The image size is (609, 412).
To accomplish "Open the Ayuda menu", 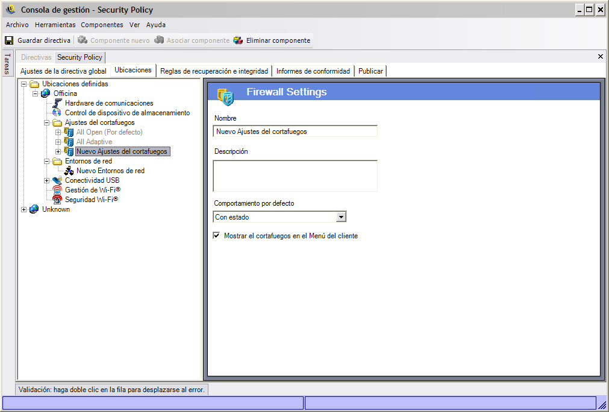I will pos(156,25).
